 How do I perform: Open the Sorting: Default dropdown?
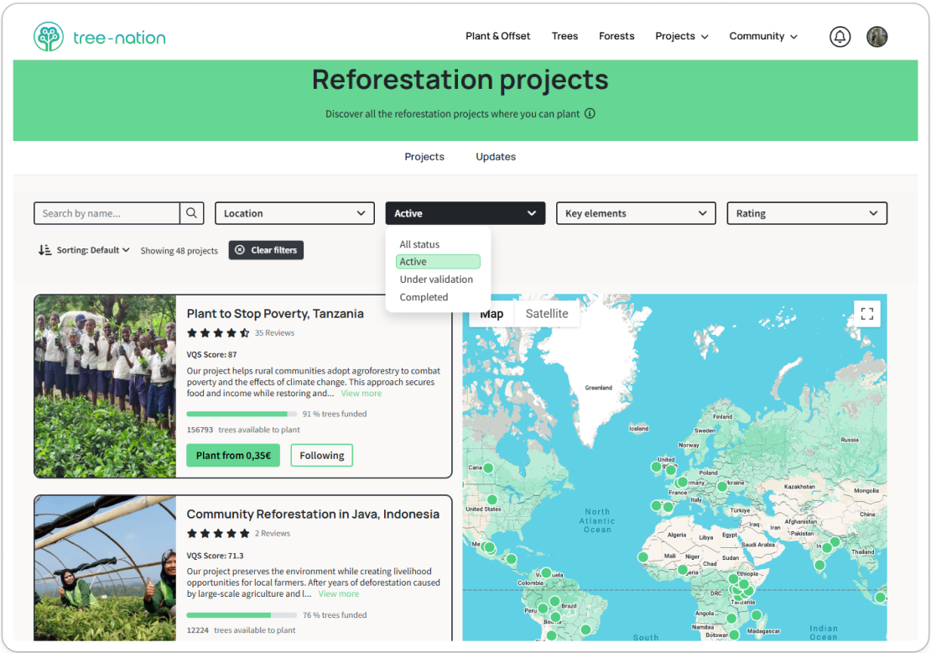(x=93, y=250)
